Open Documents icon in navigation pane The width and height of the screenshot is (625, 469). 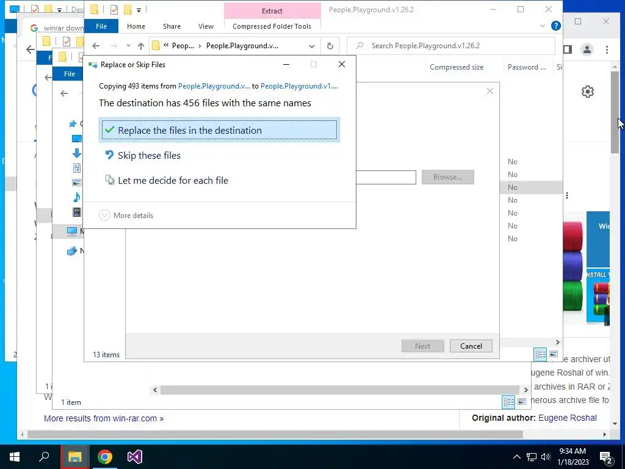point(77,168)
